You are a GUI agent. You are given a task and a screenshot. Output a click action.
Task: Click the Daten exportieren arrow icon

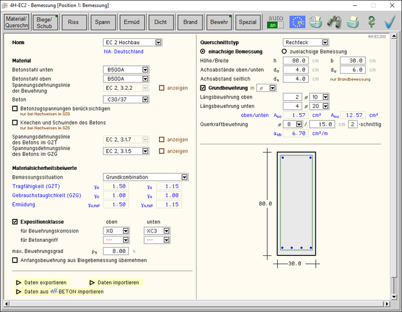[18, 283]
